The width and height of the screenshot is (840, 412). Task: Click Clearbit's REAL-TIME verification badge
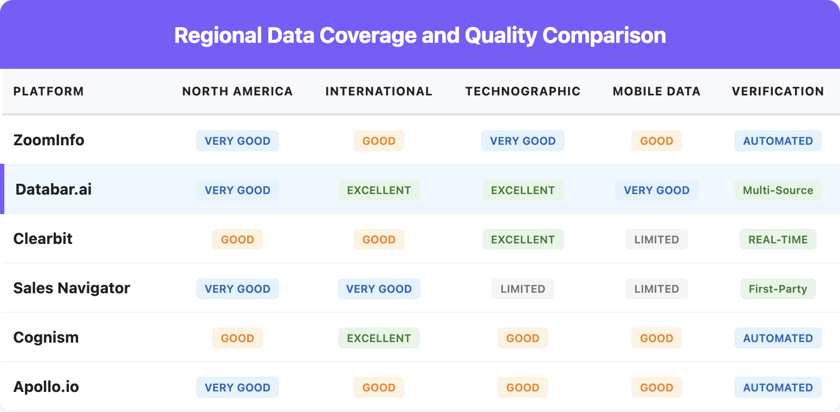tap(778, 240)
